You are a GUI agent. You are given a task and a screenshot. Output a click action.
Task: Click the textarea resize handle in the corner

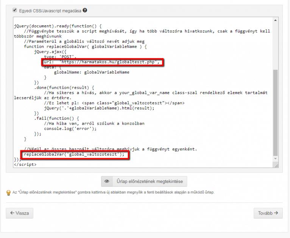(276, 165)
